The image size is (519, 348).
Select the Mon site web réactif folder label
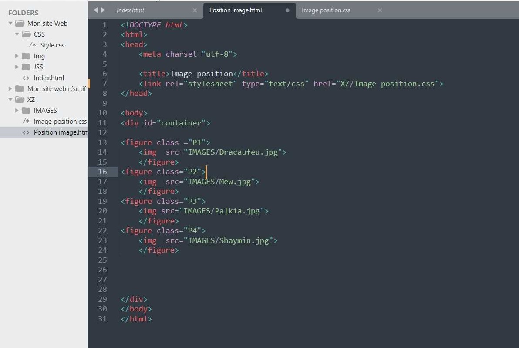57,89
